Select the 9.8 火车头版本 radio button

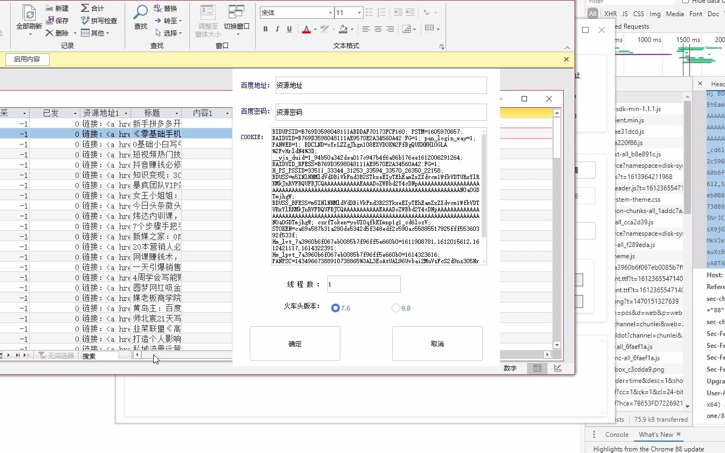click(396, 308)
